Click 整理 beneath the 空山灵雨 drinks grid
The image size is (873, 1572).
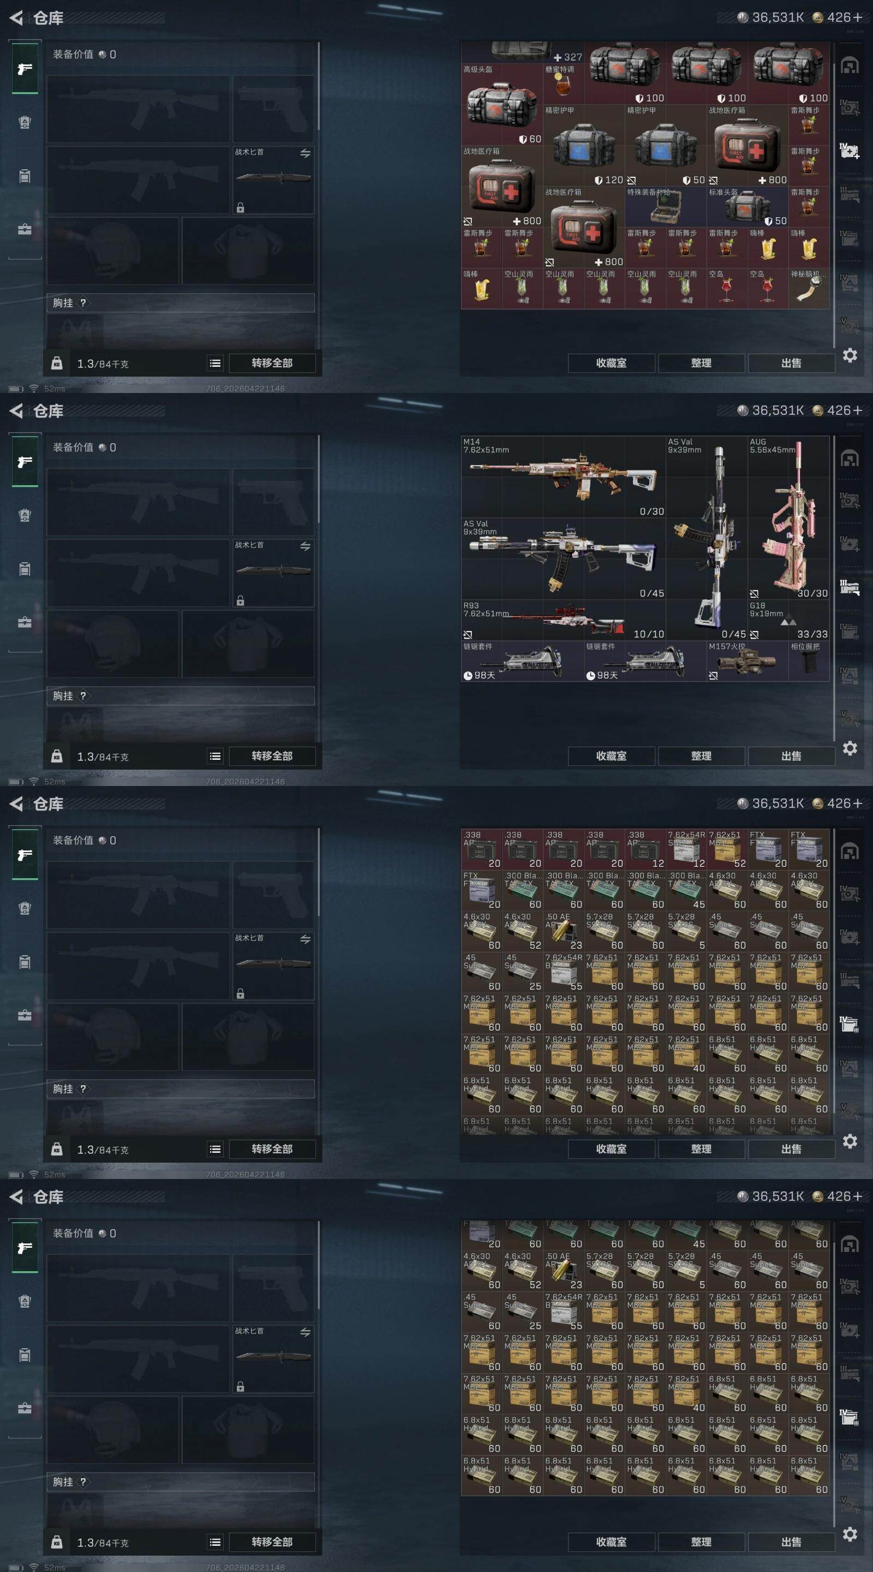click(x=701, y=362)
